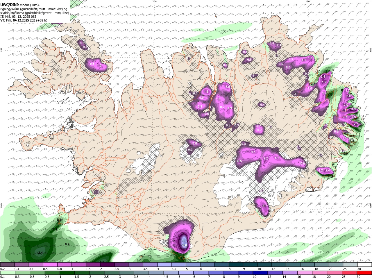The image size is (372, 279).
Task: Select the bright red 30+ rain legend swatch
Action: point(364,273)
